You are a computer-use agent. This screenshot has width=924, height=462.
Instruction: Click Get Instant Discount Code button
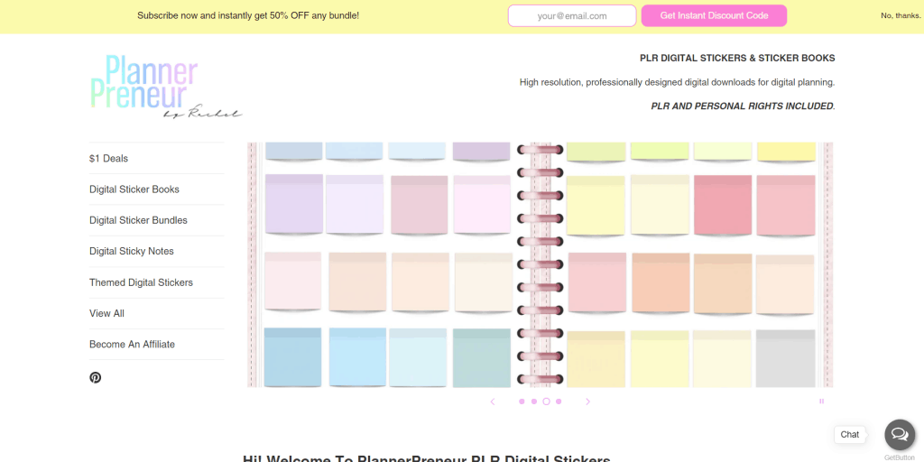715,16
